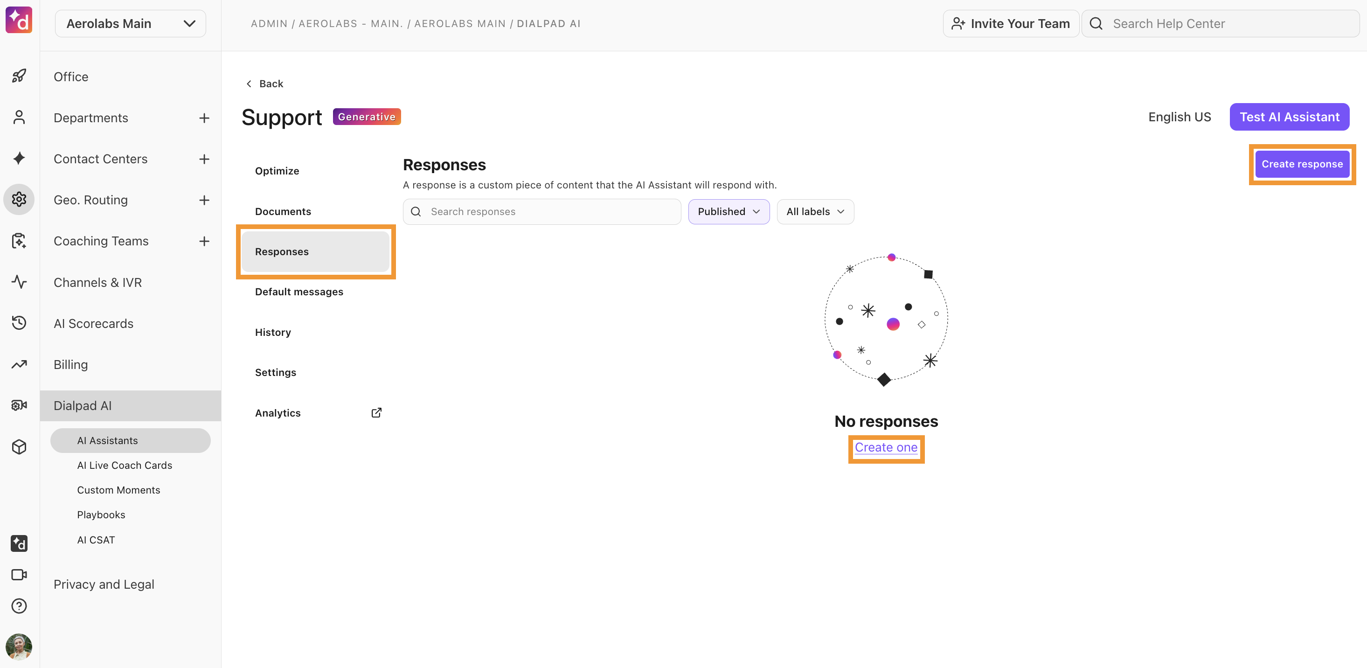
Task: Switch to the Optimize tab
Action: point(316,171)
